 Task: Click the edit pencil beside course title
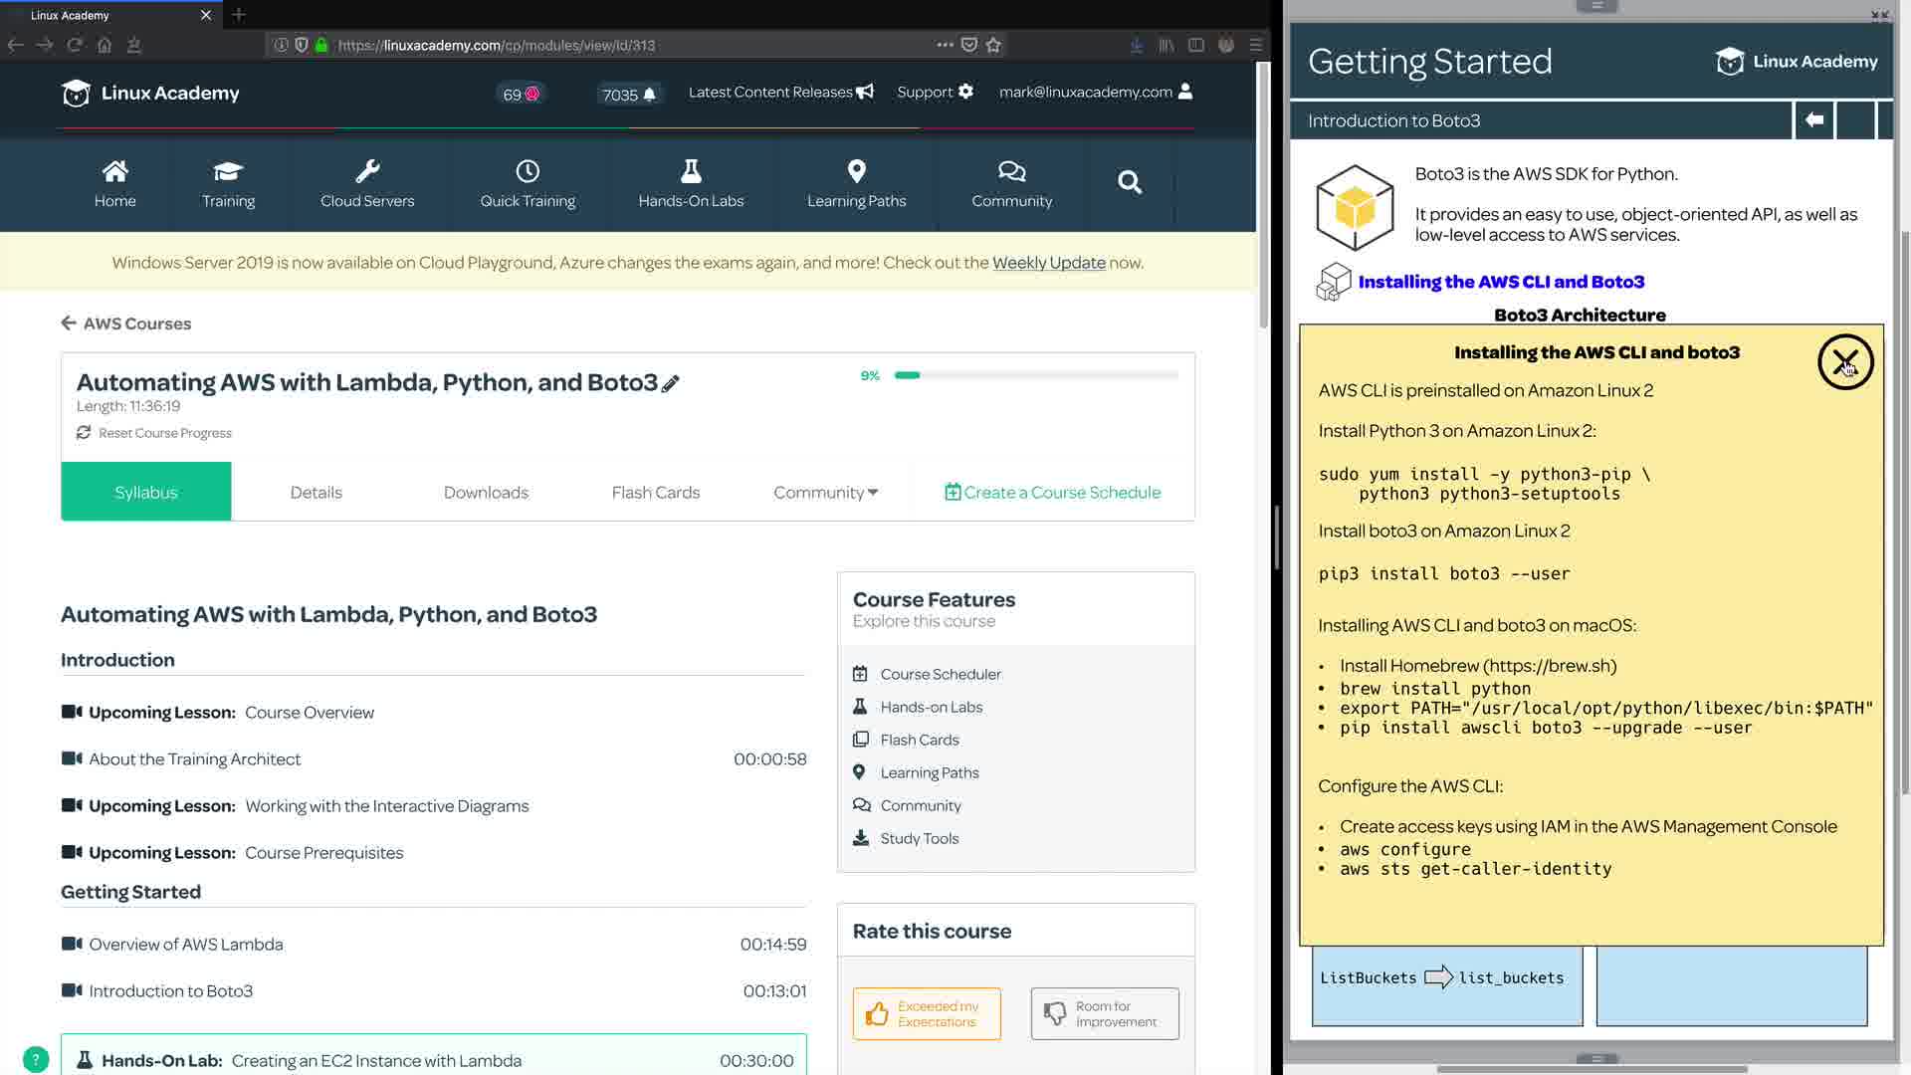click(x=671, y=384)
